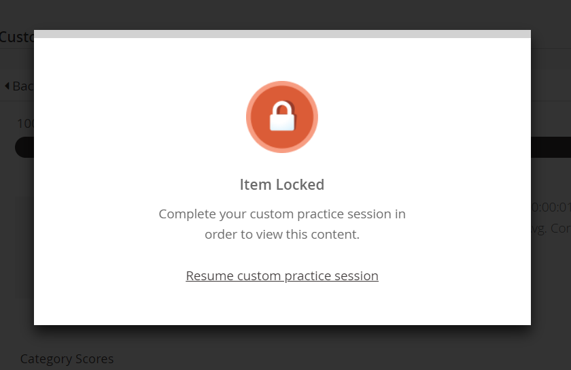Viewport: 571px width, 370px height.
Task: Click the empty white area below the Resume link
Action: click(x=282, y=305)
